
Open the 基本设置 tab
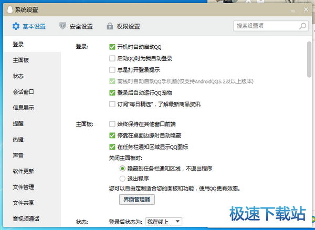click(29, 26)
